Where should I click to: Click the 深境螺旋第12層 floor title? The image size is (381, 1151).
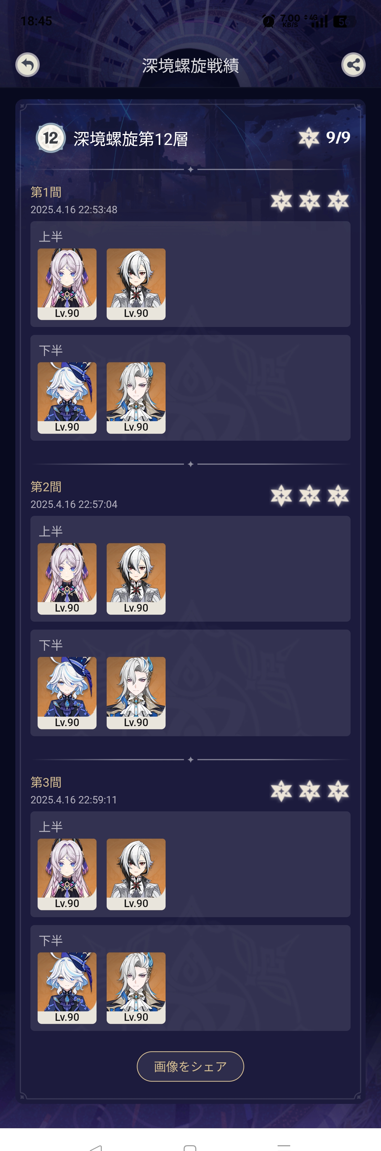coord(130,139)
